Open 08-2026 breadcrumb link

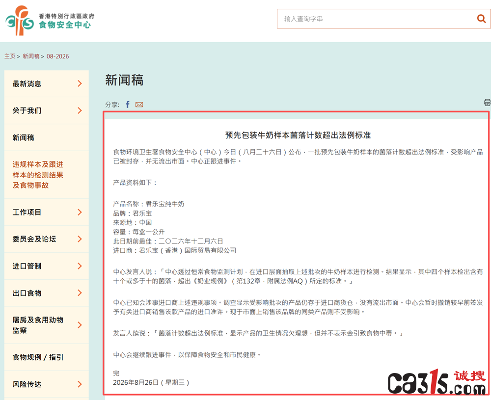click(x=57, y=56)
